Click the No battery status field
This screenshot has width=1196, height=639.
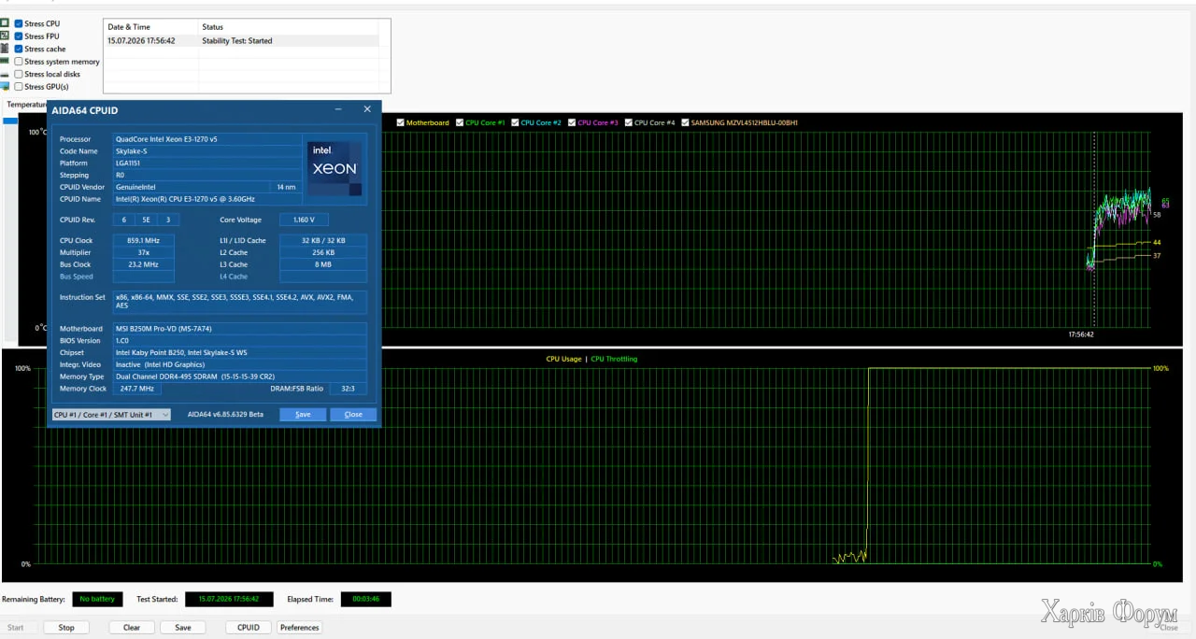(x=97, y=599)
